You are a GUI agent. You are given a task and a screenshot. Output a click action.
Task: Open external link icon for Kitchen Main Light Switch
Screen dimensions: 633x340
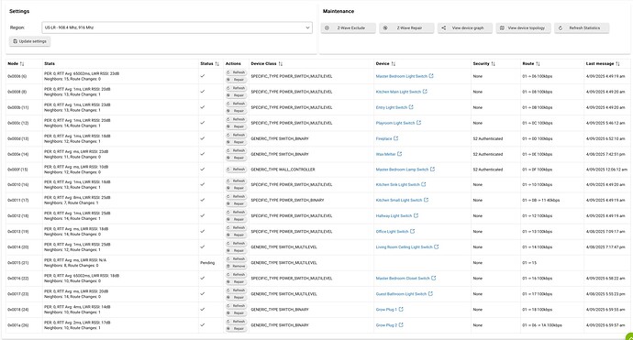pyautogui.click(x=425, y=92)
